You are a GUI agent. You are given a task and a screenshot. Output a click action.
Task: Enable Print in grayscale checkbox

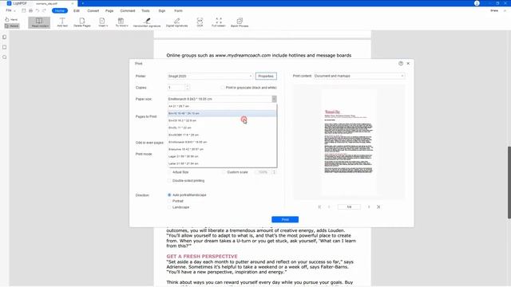tap(223, 88)
